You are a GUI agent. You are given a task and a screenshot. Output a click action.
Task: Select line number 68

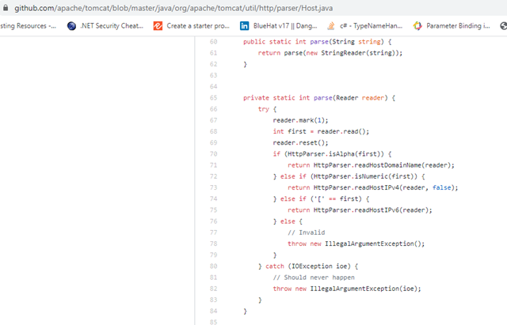(x=213, y=131)
